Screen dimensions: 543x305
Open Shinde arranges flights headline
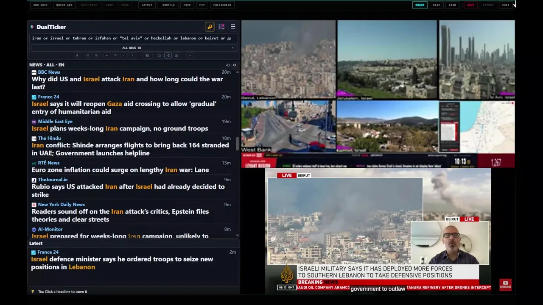[130, 149]
